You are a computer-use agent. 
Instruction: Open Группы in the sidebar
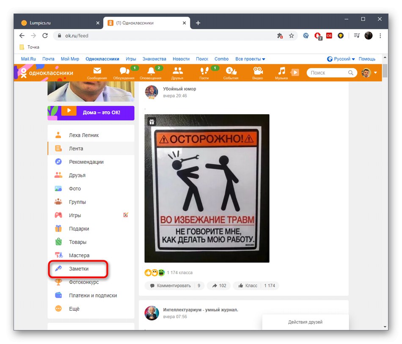tap(91, 202)
